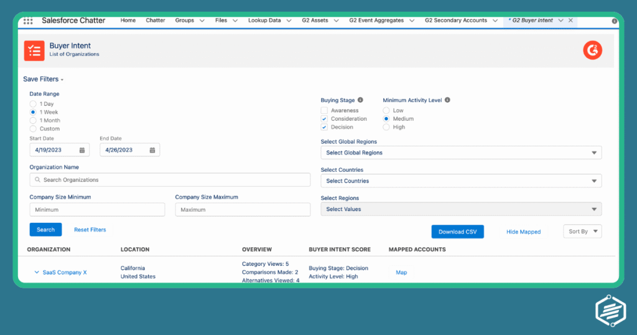Image resolution: width=637 pixels, height=335 pixels.
Task: Uncheck the Consideration buying stage
Action: click(x=324, y=119)
